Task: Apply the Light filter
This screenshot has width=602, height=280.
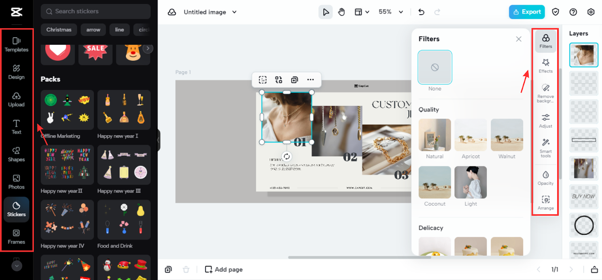Action: coord(471,183)
